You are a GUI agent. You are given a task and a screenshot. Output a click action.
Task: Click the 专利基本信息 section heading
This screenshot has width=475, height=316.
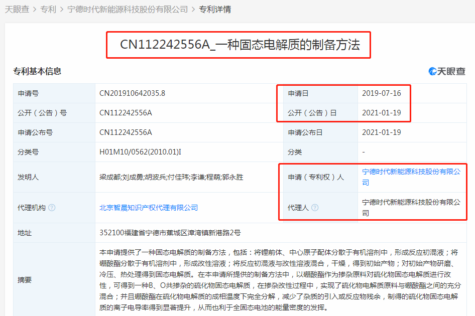[37, 71]
